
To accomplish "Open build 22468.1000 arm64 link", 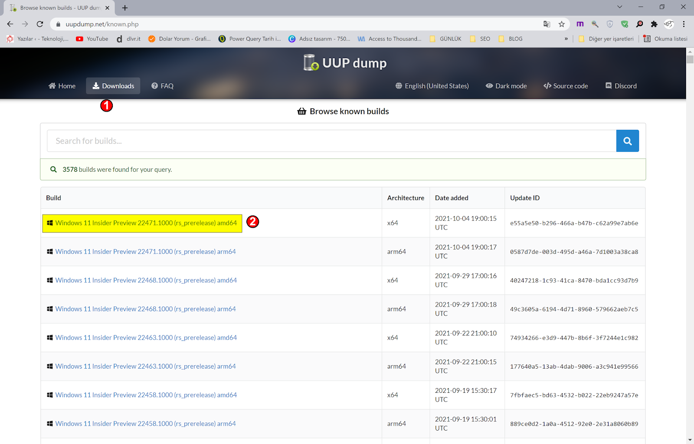I will [145, 309].
